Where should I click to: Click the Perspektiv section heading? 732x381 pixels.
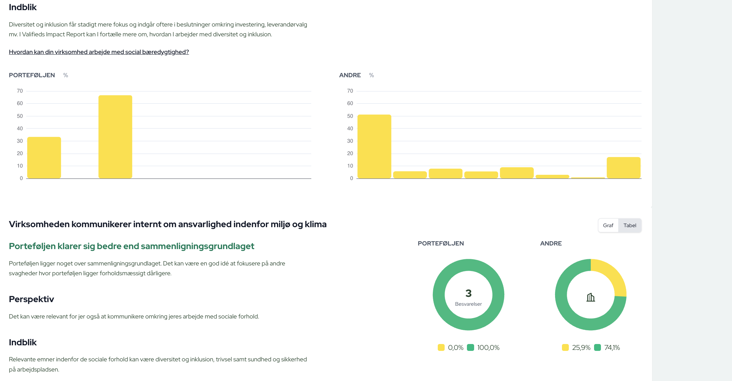click(x=31, y=299)
